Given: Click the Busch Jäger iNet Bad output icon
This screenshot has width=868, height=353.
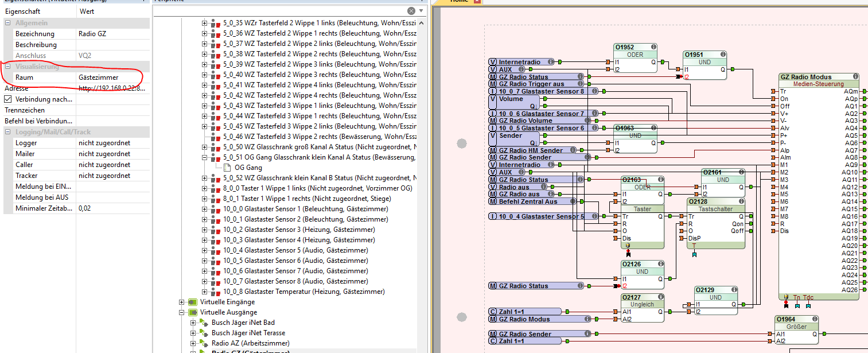Looking at the screenshot, I should (204, 323).
